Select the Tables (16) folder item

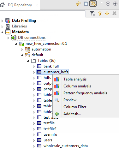coord(46,61)
